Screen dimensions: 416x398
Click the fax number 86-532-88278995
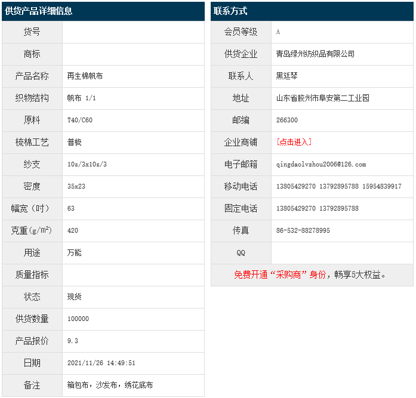point(303,230)
